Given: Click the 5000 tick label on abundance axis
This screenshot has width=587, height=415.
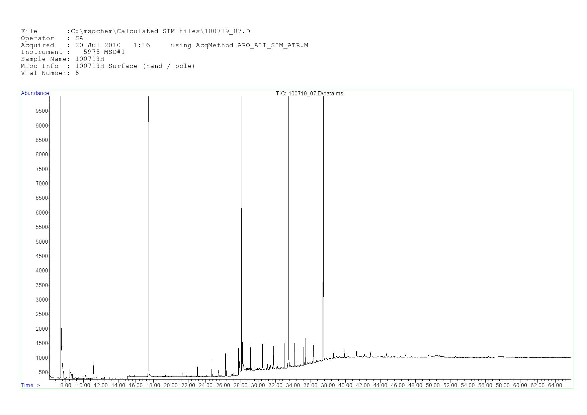Looking at the screenshot, I should tap(42, 242).
